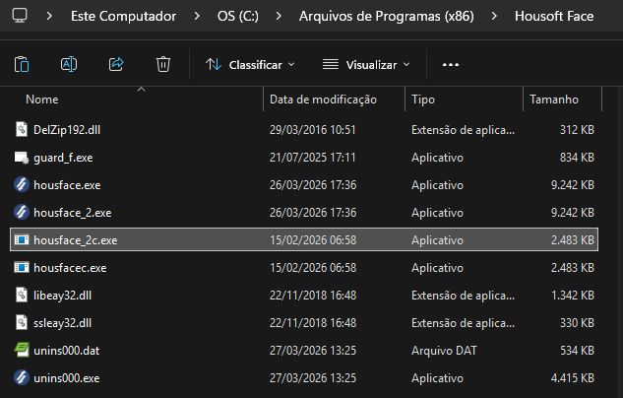Click the Share icon in toolbar
The image size is (623, 398).
[116, 65]
